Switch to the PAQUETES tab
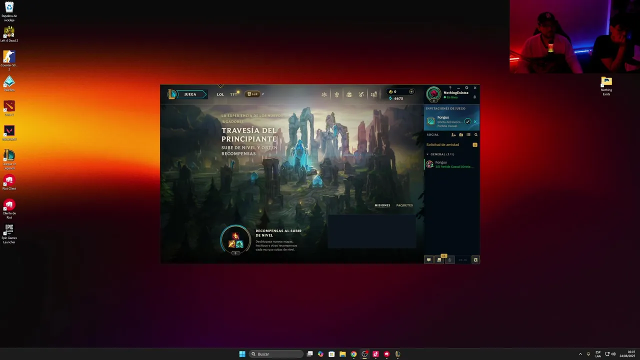The height and width of the screenshot is (360, 640). click(x=404, y=205)
